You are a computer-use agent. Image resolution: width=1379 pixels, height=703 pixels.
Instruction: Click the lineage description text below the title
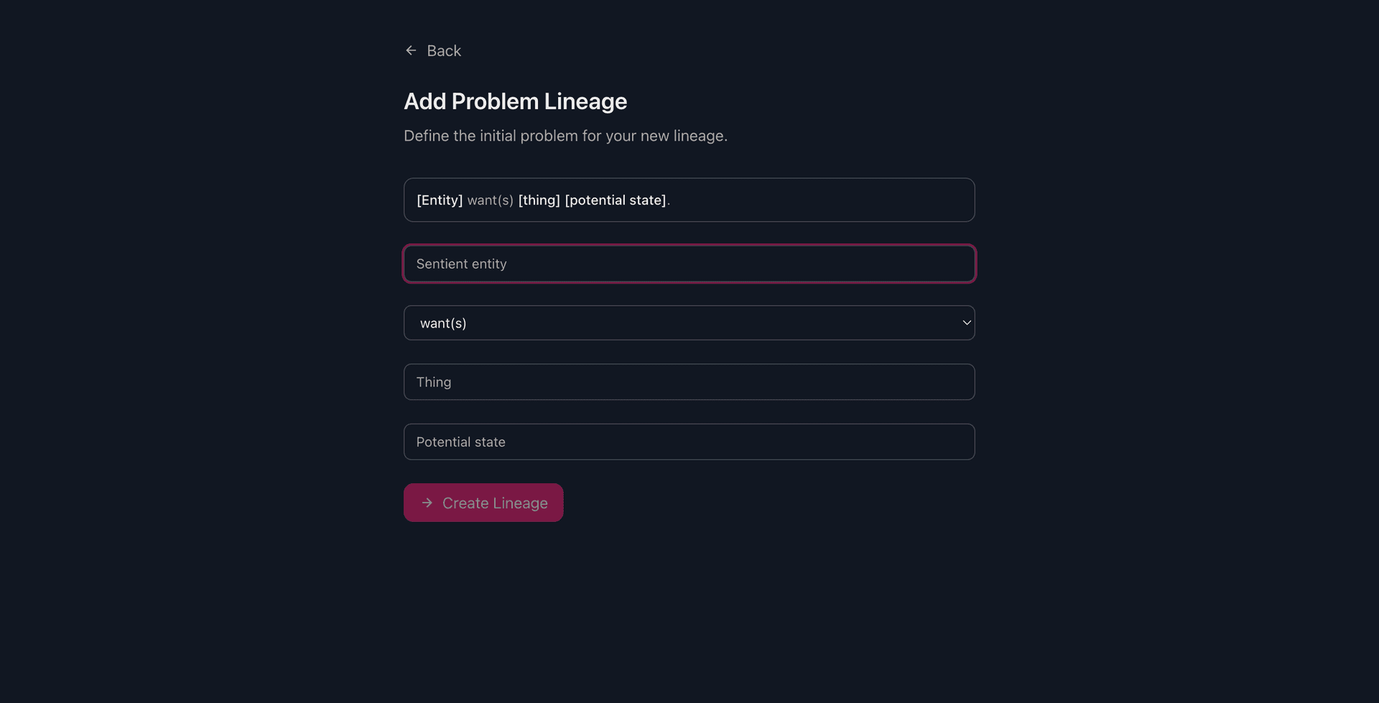pyautogui.click(x=565, y=136)
